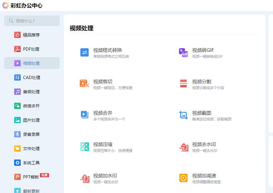Click description 常规视频格式之间互转
The height and width of the screenshot is (193, 273).
tap(111, 56)
